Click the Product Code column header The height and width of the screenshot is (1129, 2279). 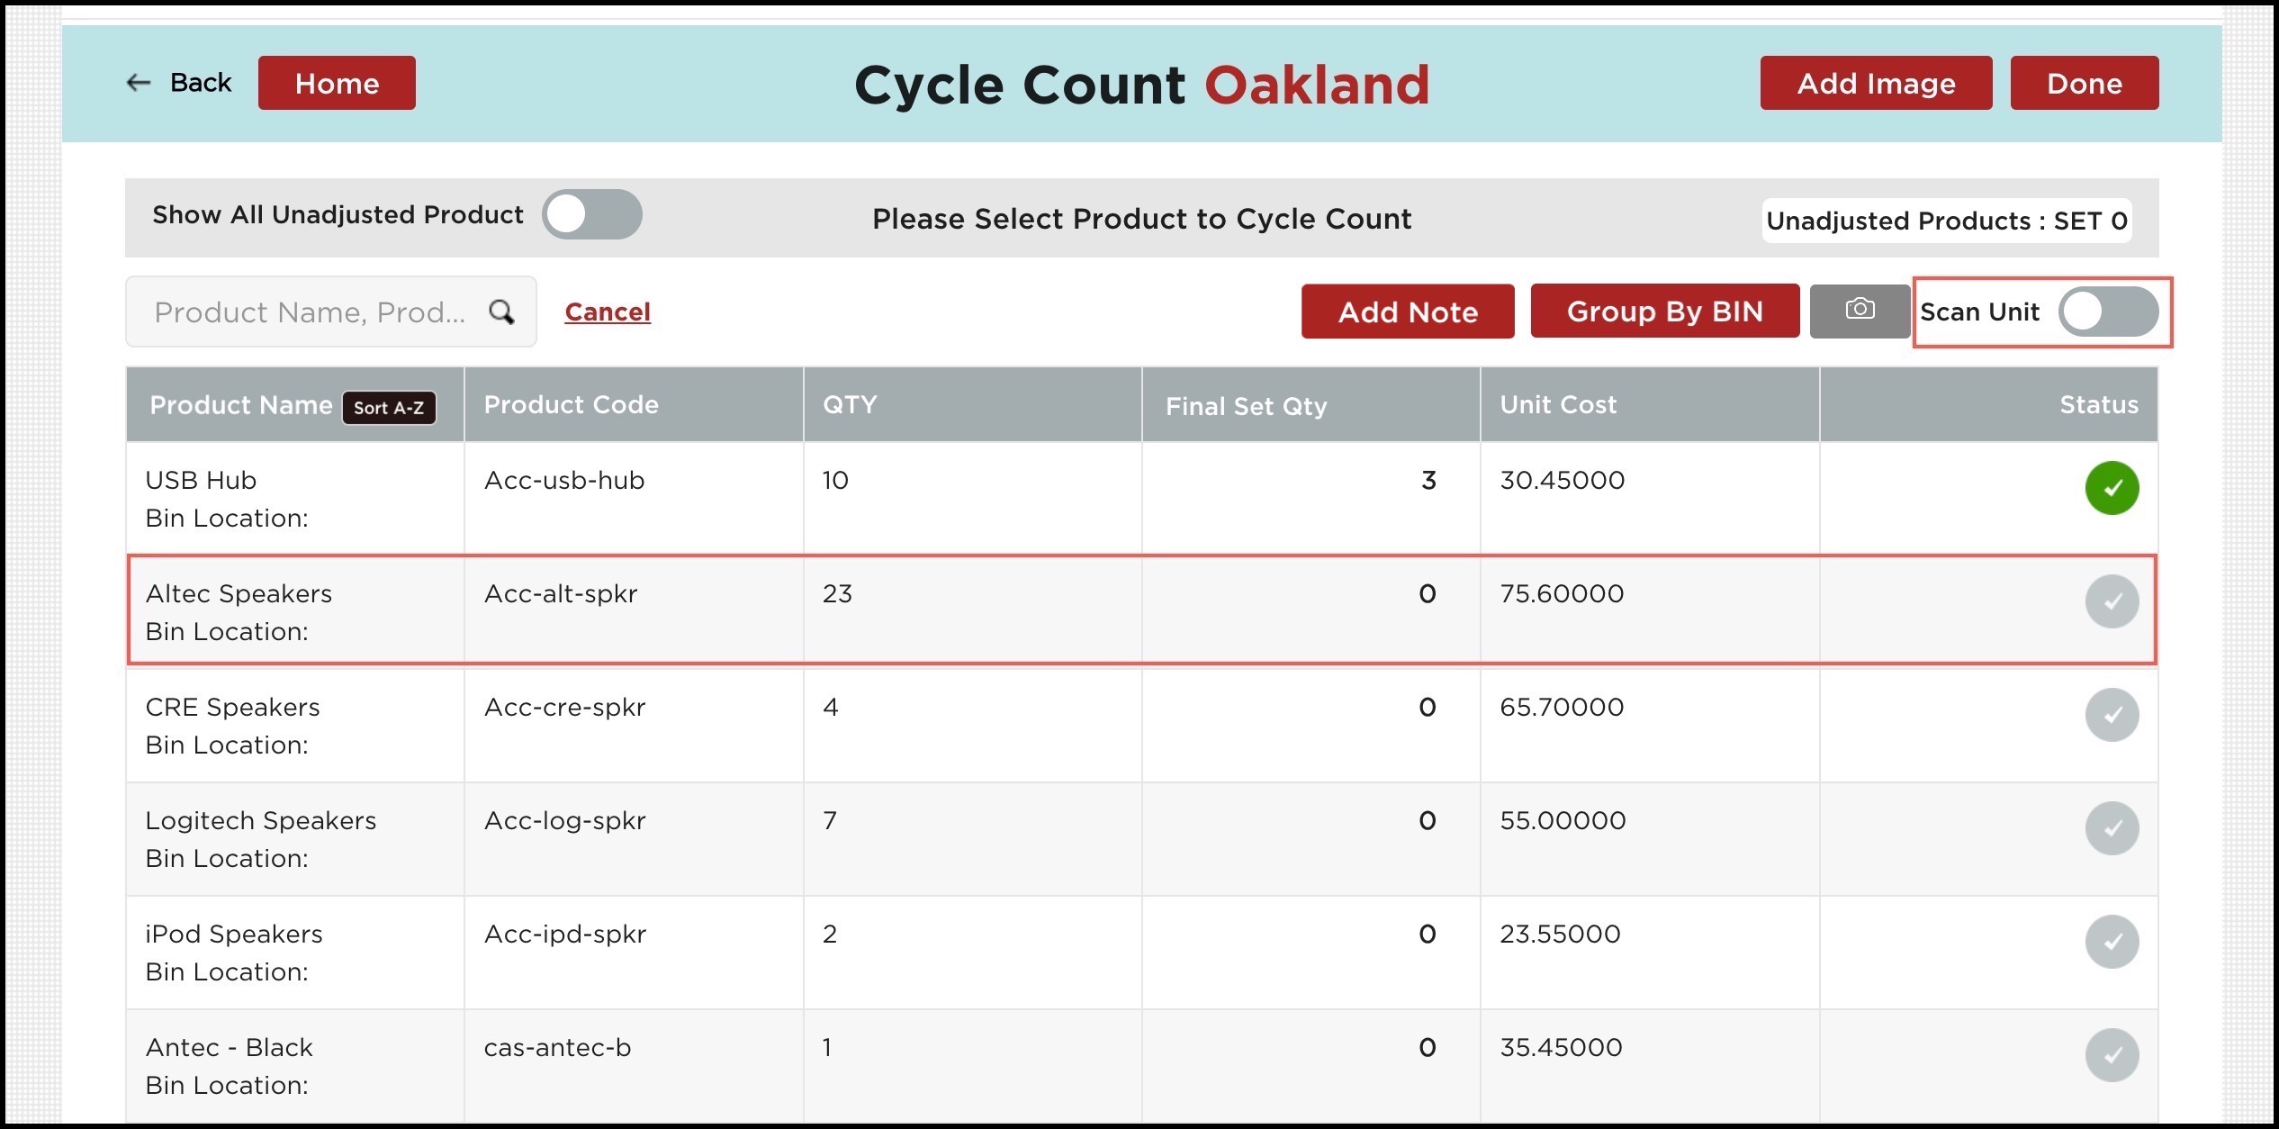[571, 405]
